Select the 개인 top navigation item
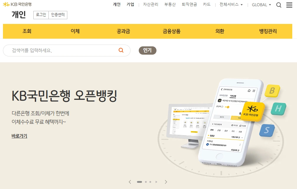297x189 pixels. [x=117, y=4]
